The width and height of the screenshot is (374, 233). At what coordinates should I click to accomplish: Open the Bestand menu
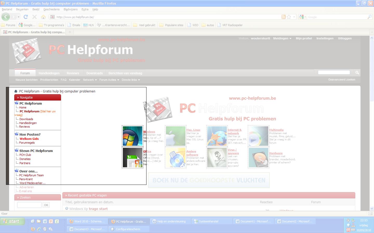[x=7, y=9]
